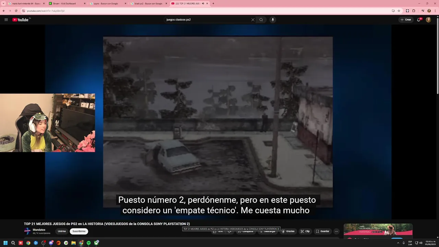The image size is (439, 247).
Task: Run search with magnifier button
Action: point(261,20)
